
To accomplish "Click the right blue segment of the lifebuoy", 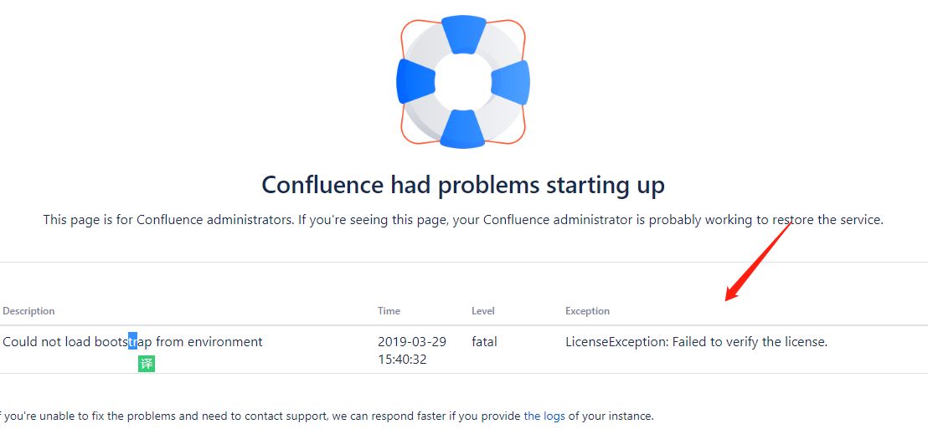I will pyautogui.click(x=511, y=83).
